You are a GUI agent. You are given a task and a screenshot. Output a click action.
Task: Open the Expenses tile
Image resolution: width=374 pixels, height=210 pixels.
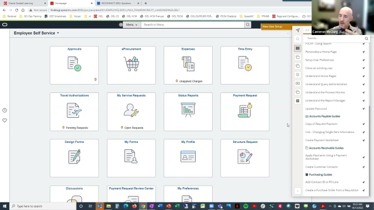pos(188,65)
